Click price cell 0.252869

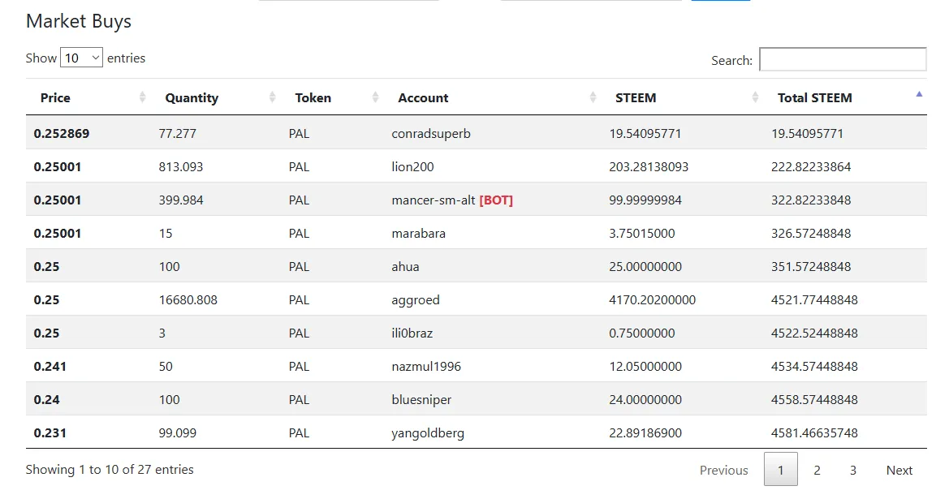click(62, 134)
